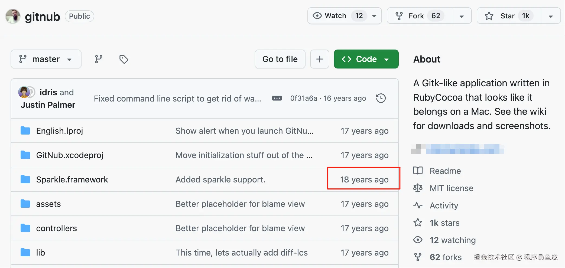Screen dimensions: 565x268
Task: Open commit hash 0f31a6a
Action: (304, 98)
